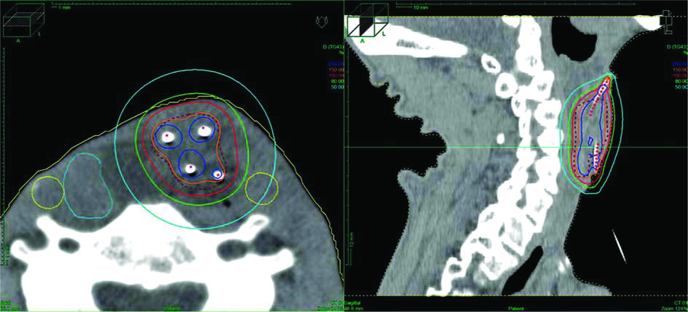Select the small lower-right catheter point in axial view

(x=218, y=175)
